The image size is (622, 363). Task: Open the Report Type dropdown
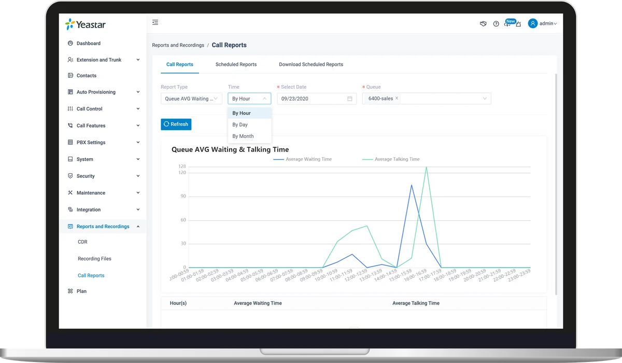[x=191, y=99]
